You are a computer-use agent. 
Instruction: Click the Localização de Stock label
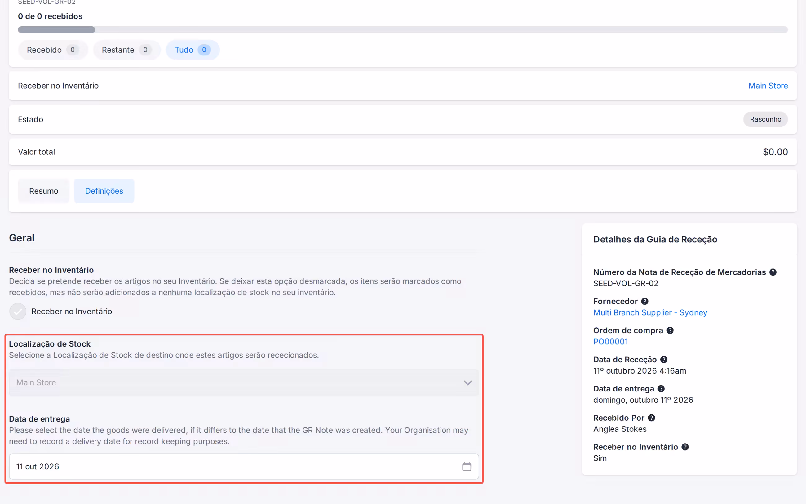tap(50, 344)
